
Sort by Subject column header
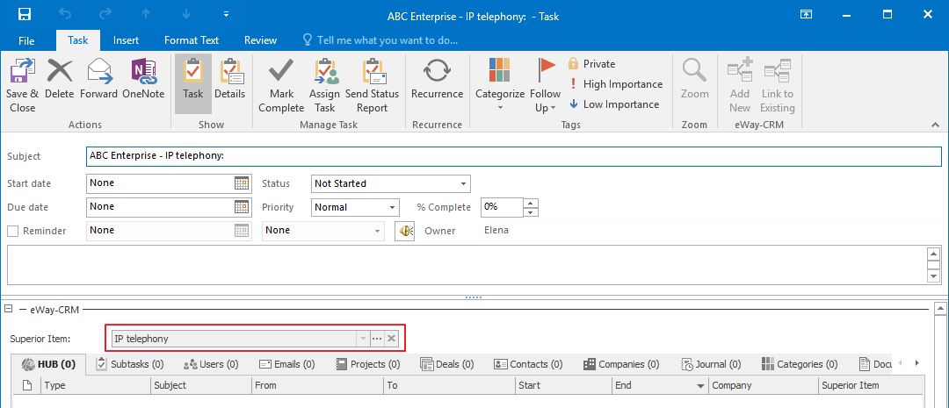point(201,385)
